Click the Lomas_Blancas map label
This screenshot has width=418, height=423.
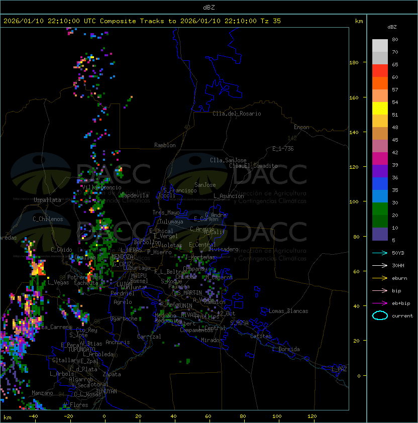[288, 311]
